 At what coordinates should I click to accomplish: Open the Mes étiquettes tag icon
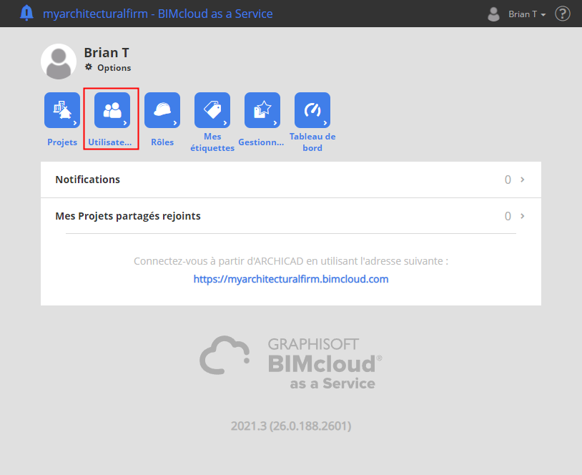[212, 110]
